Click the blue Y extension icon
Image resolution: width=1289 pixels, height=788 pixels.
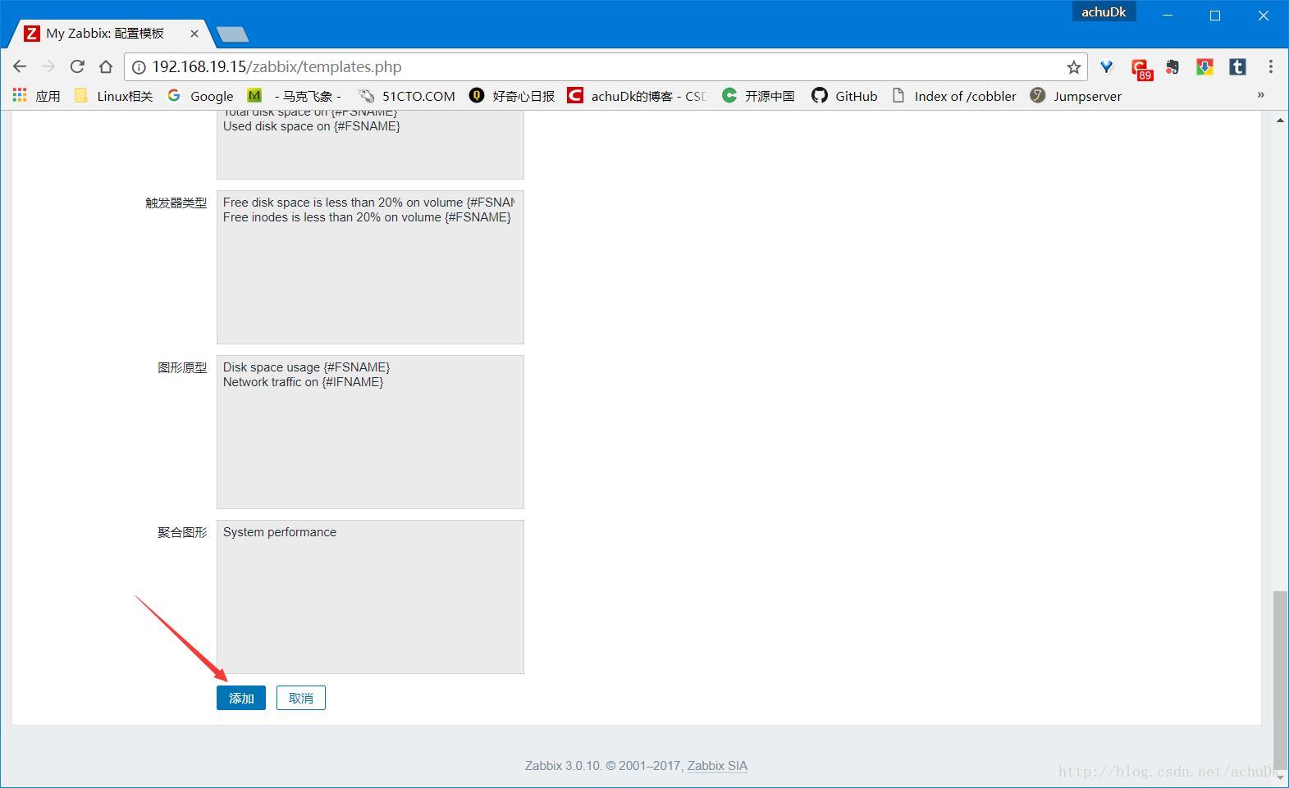1107,67
